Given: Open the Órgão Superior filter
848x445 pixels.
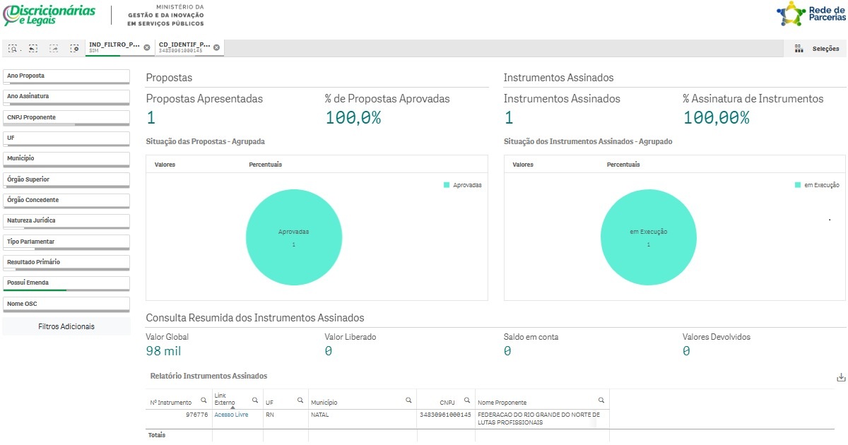Looking at the screenshot, I should tap(66, 179).
